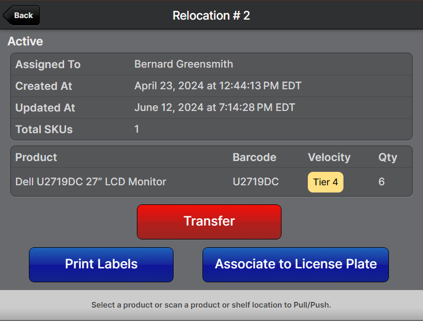Click the Tier 4 velocity badge
The height and width of the screenshot is (321, 423).
tap(325, 182)
